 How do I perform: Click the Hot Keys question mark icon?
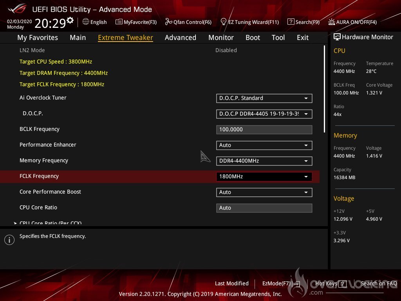343,284
